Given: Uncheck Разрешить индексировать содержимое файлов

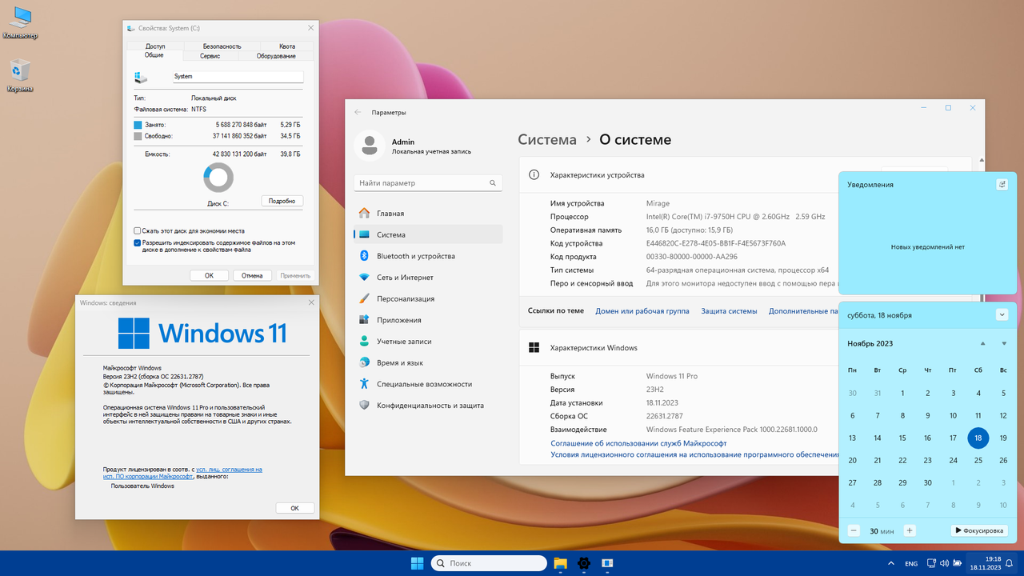Looking at the screenshot, I should click(x=138, y=242).
